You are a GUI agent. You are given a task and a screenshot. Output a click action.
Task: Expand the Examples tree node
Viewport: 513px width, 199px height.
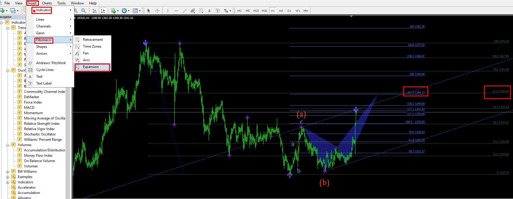coord(7,177)
